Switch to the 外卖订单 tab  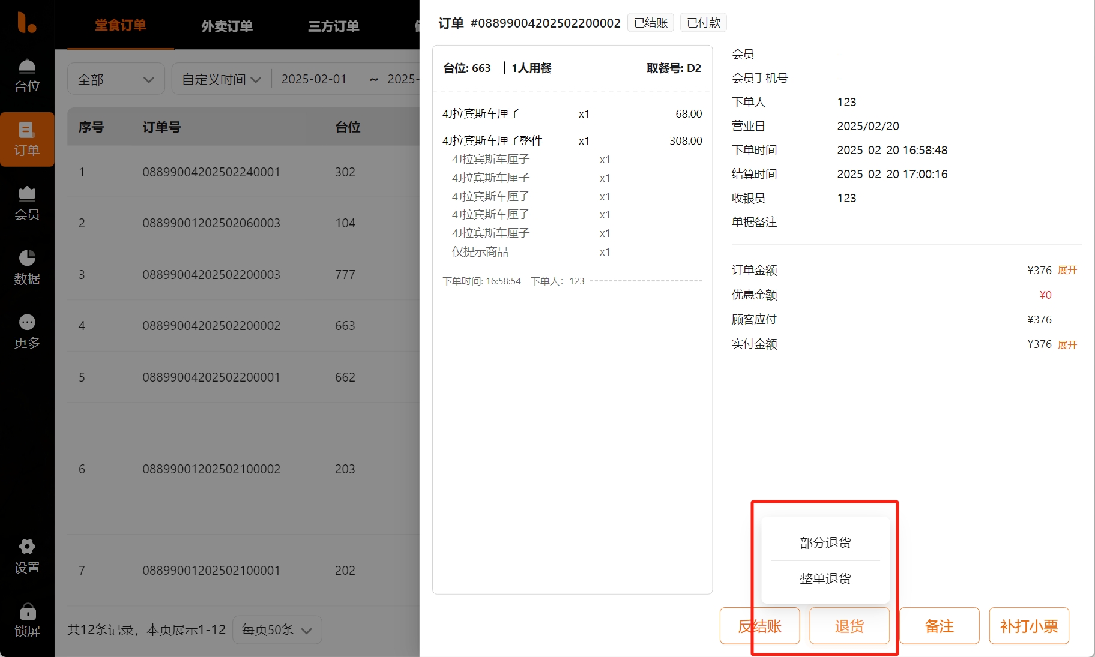pos(227,26)
